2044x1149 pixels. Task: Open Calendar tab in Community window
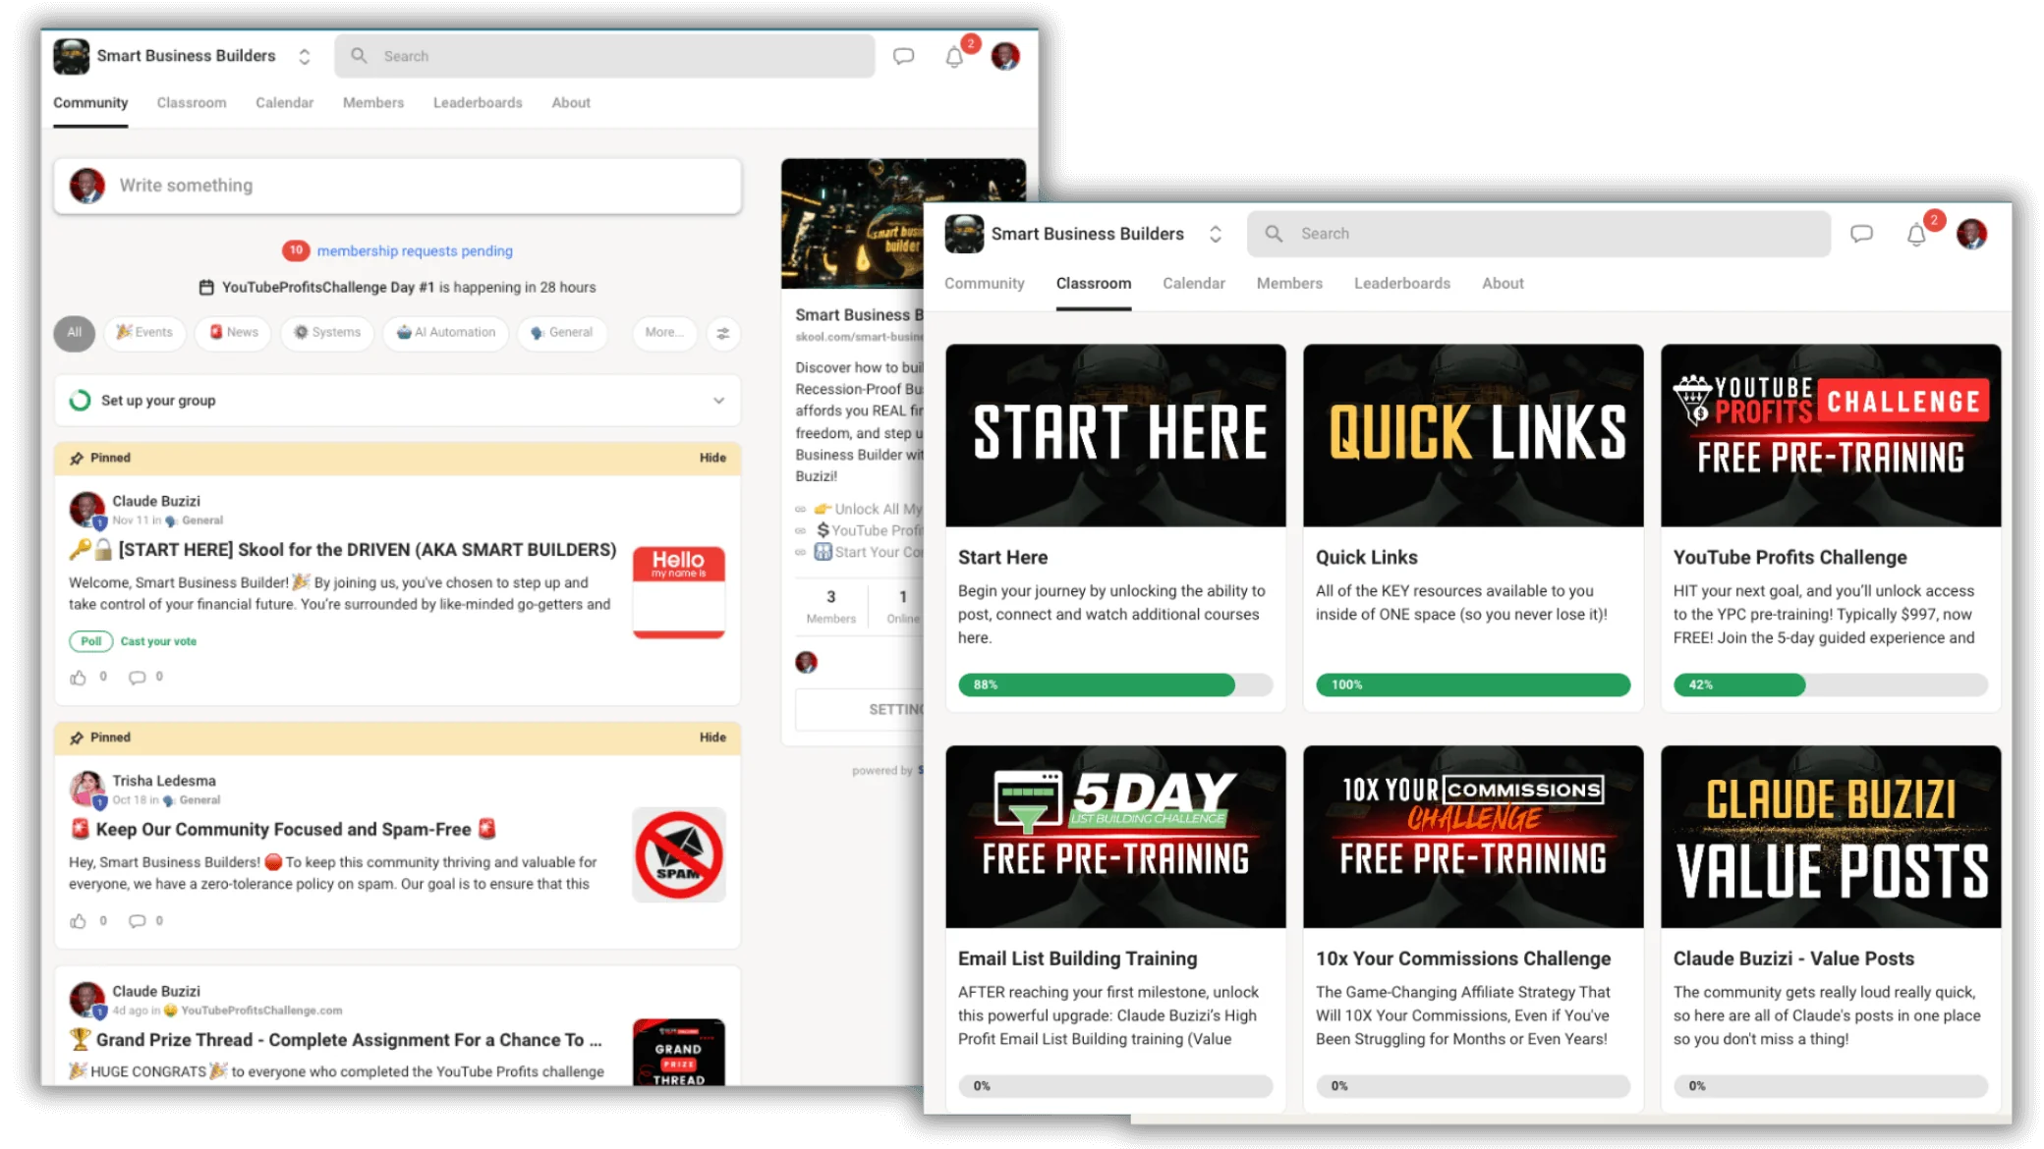(x=284, y=103)
